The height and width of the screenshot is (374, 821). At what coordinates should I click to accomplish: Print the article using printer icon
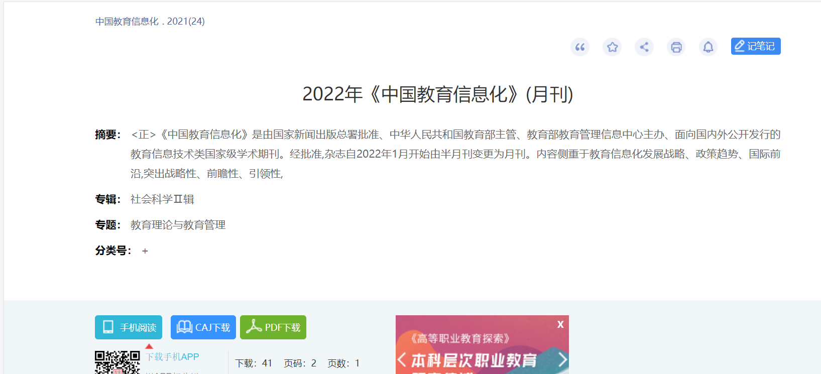[676, 47]
